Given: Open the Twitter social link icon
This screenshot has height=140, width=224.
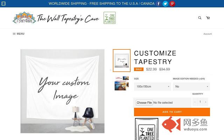Looking at the screenshot, I should [165, 4].
